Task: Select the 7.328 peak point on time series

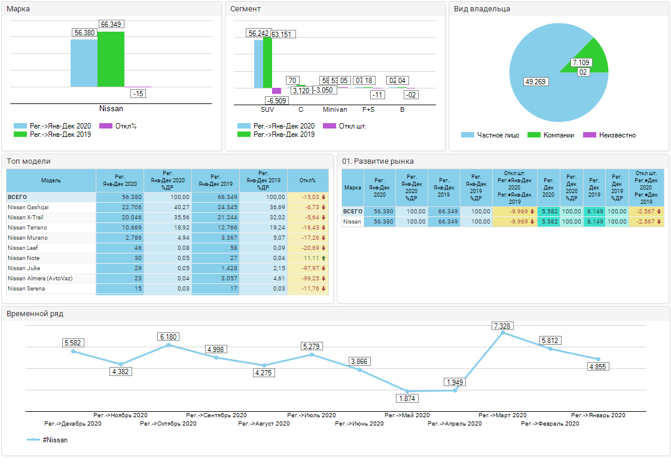Action: (502, 333)
